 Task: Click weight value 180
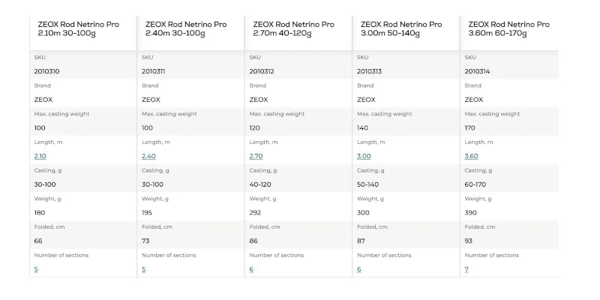click(40, 213)
